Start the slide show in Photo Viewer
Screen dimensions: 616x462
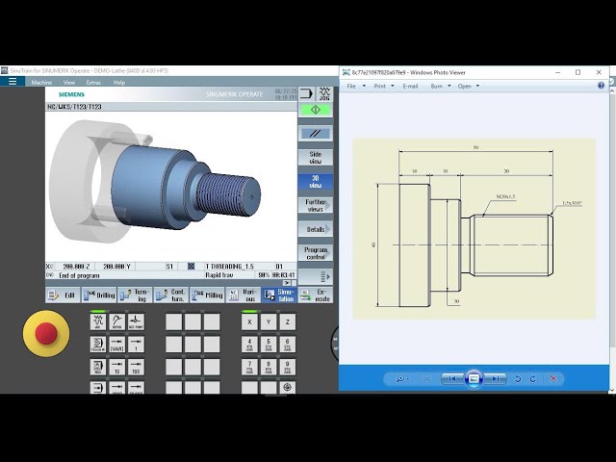pyautogui.click(x=474, y=378)
